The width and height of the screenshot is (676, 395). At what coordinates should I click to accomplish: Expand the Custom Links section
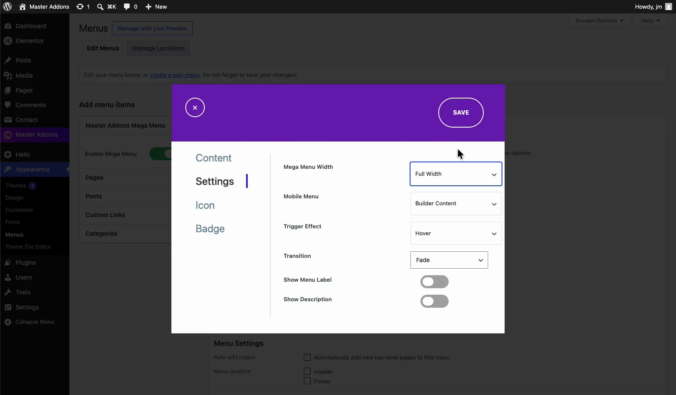click(x=125, y=215)
